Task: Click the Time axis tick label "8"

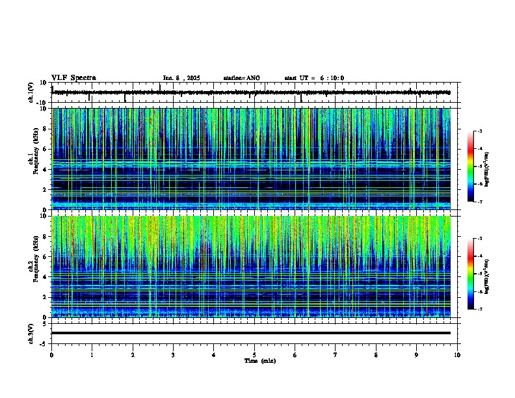Action: [x=376, y=355]
